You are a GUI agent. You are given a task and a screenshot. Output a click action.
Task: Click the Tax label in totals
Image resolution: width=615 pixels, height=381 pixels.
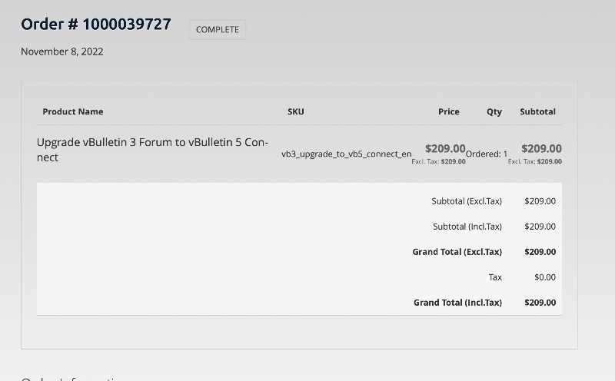click(x=495, y=277)
